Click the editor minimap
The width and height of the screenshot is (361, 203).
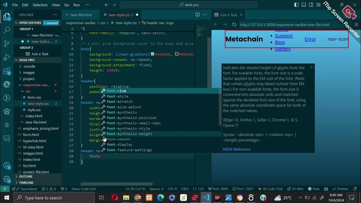click(201, 31)
